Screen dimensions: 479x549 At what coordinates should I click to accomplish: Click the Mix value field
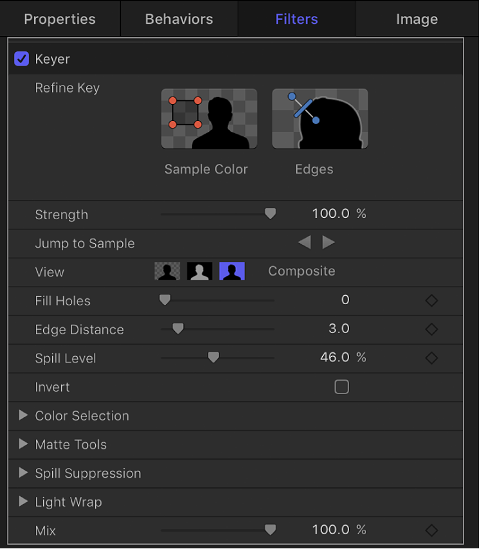click(332, 530)
